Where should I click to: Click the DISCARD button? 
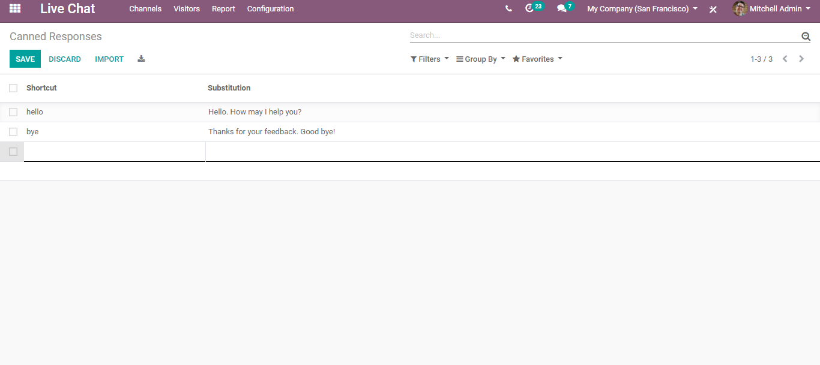coord(65,59)
